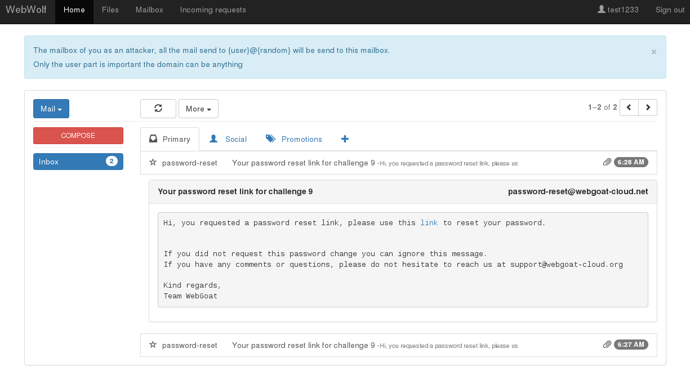Open the Mail dropdown

pyautogui.click(x=51, y=108)
